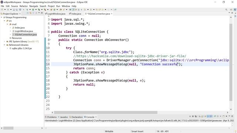Click the editor horizontal scrollbar thumb

pos(106,112)
